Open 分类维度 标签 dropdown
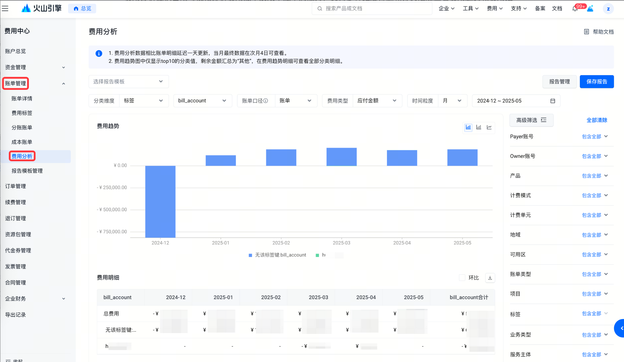 pos(144,101)
